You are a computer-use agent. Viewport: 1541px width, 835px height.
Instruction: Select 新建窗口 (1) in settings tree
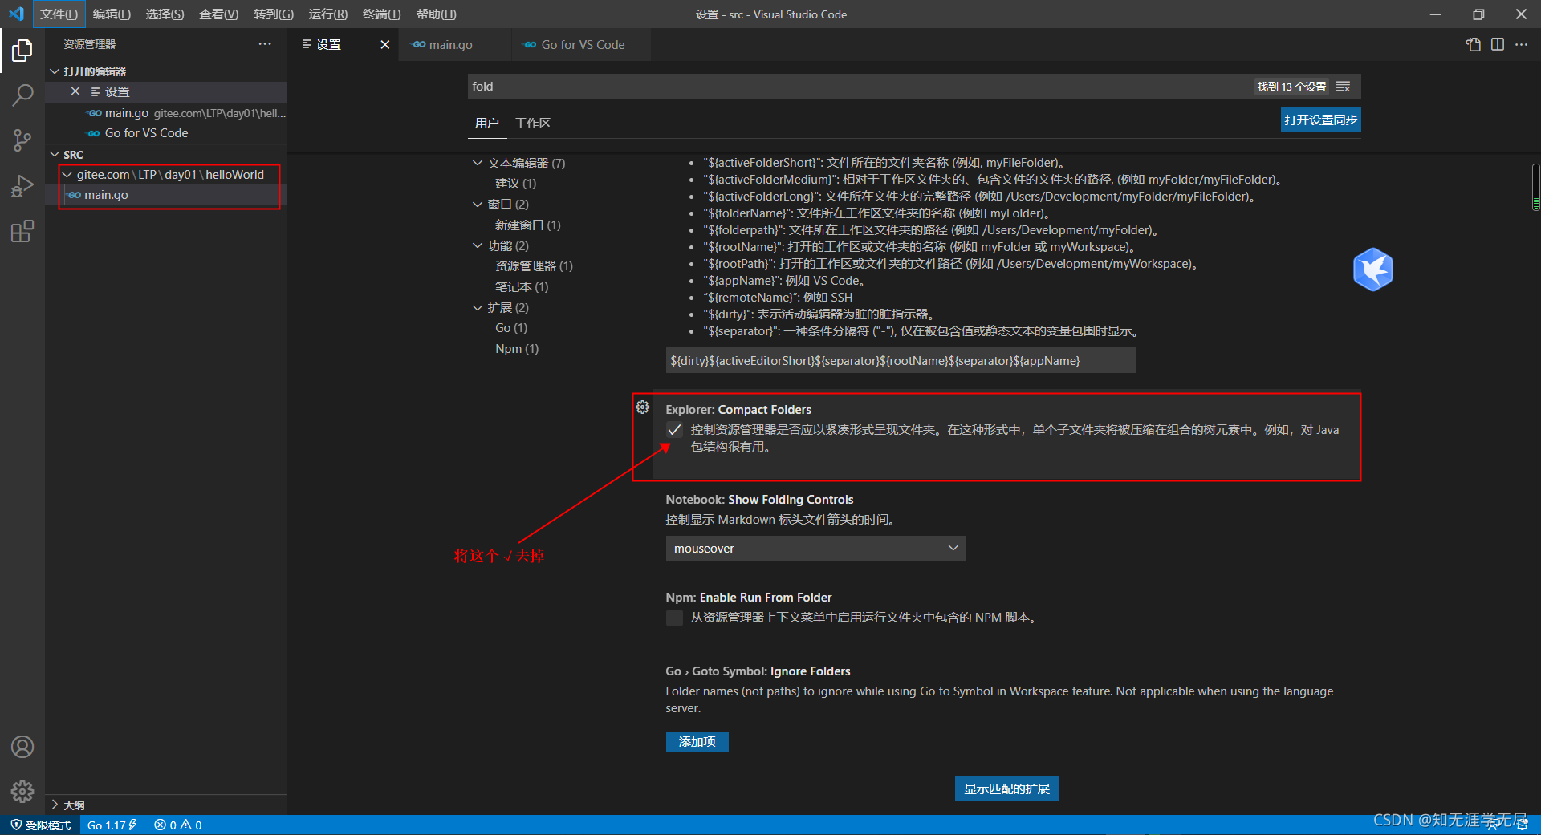pos(527,225)
